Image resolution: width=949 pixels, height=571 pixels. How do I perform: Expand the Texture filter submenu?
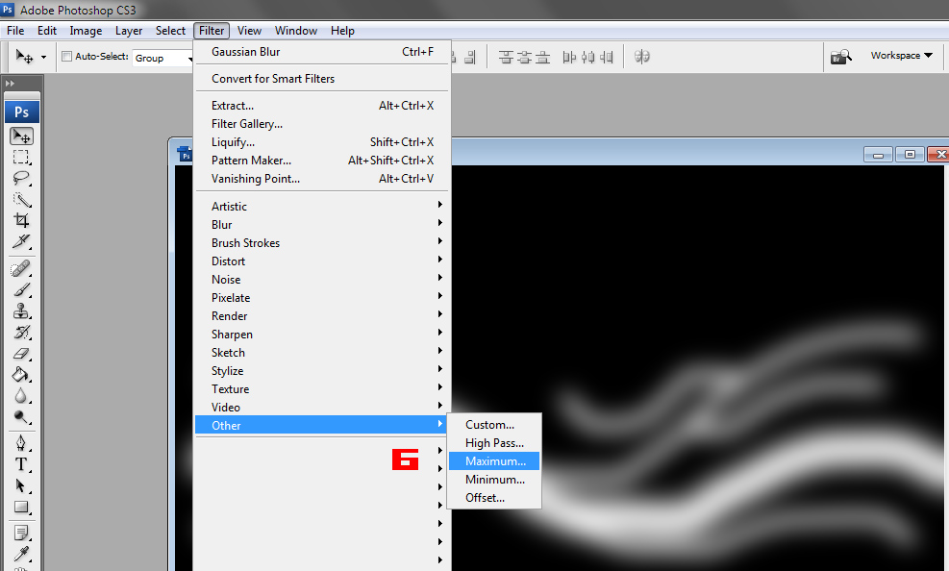[323, 389]
